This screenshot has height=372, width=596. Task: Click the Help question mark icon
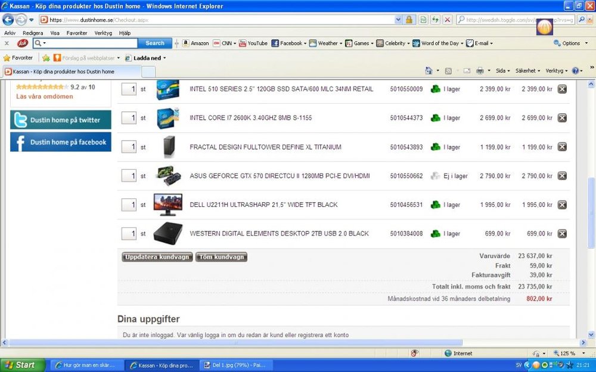[575, 71]
